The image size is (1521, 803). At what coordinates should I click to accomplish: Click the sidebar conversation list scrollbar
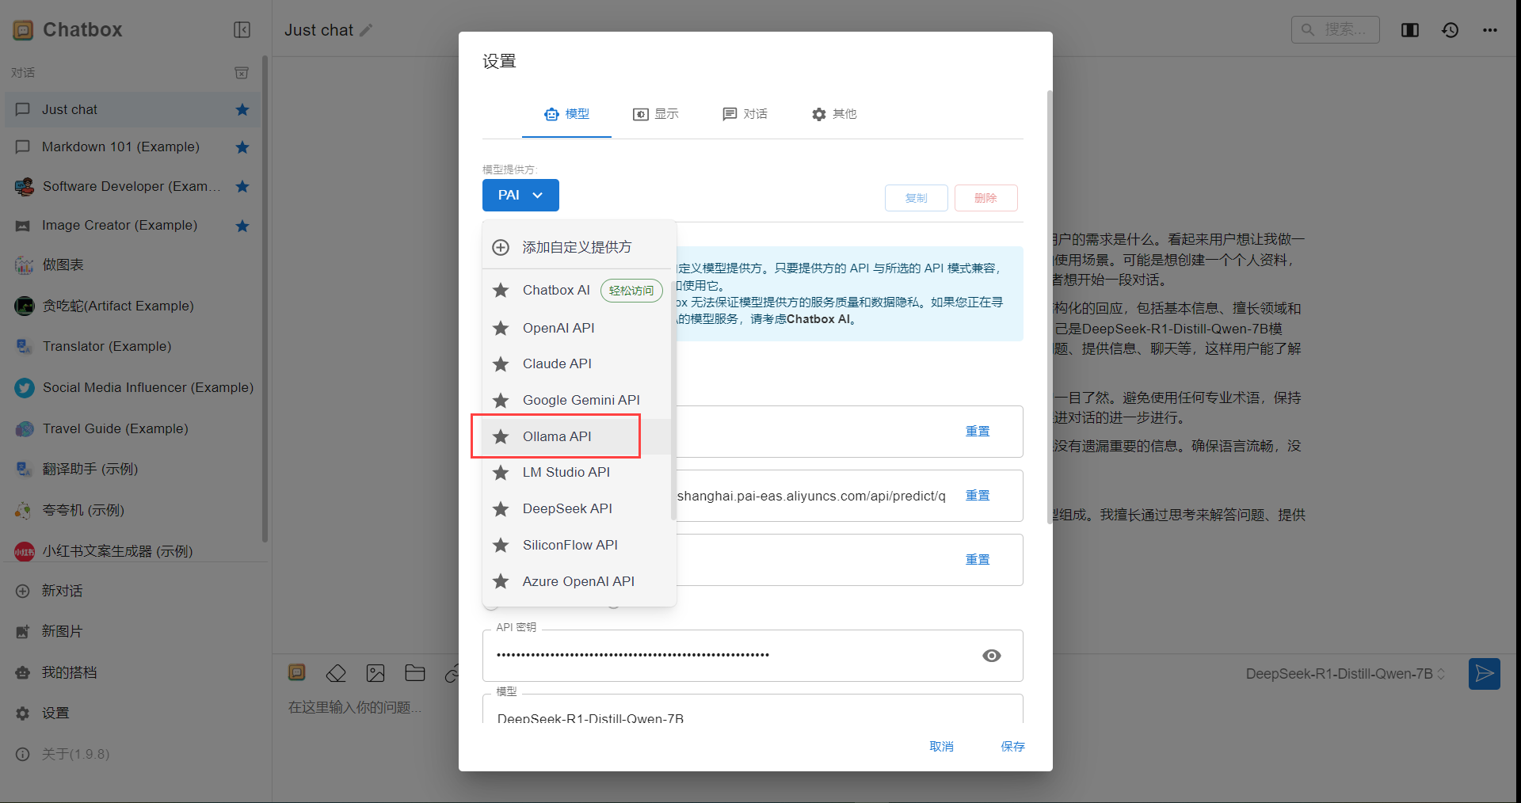[x=265, y=299]
